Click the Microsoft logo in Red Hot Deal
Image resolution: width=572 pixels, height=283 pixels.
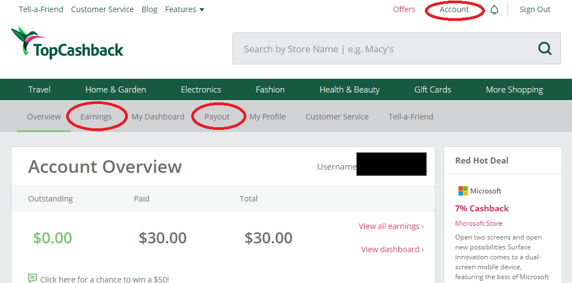point(480,191)
